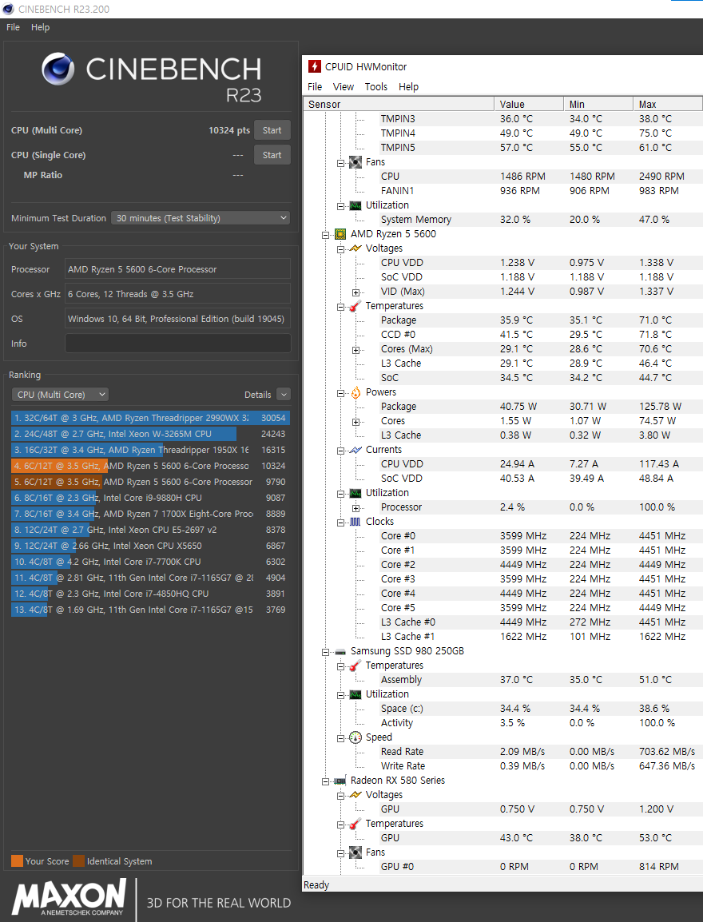The image size is (703, 922).
Task: Click the Utilization icon above AMD Ryzen node
Action: pyautogui.click(x=355, y=205)
